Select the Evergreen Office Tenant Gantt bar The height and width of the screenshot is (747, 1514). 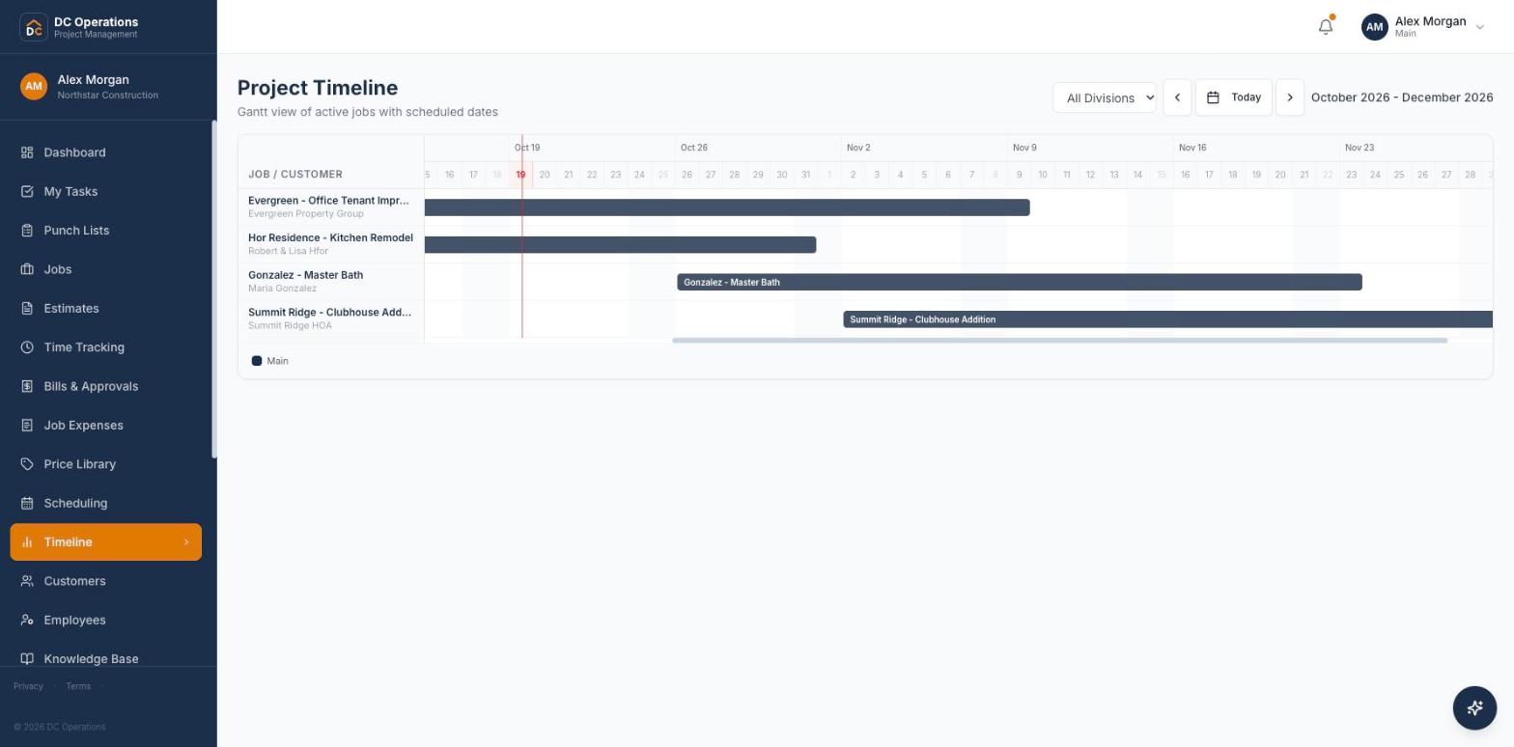[727, 207]
